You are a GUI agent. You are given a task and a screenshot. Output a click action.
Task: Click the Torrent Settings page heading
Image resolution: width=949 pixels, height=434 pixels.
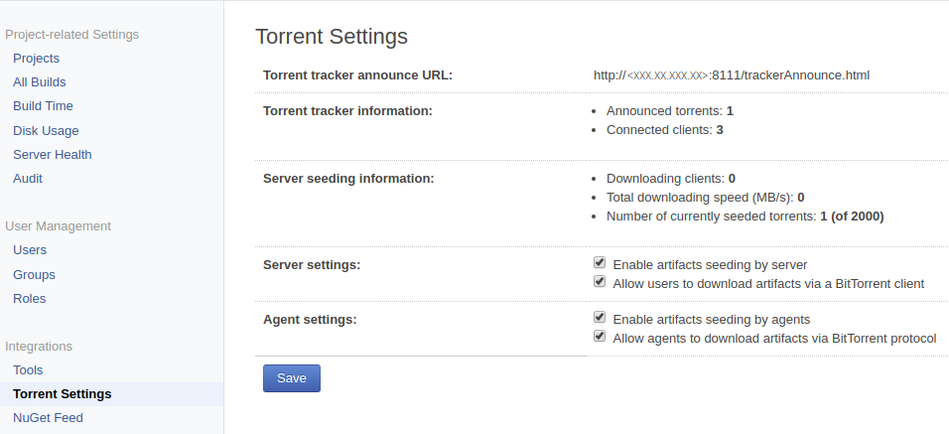coord(332,37)
